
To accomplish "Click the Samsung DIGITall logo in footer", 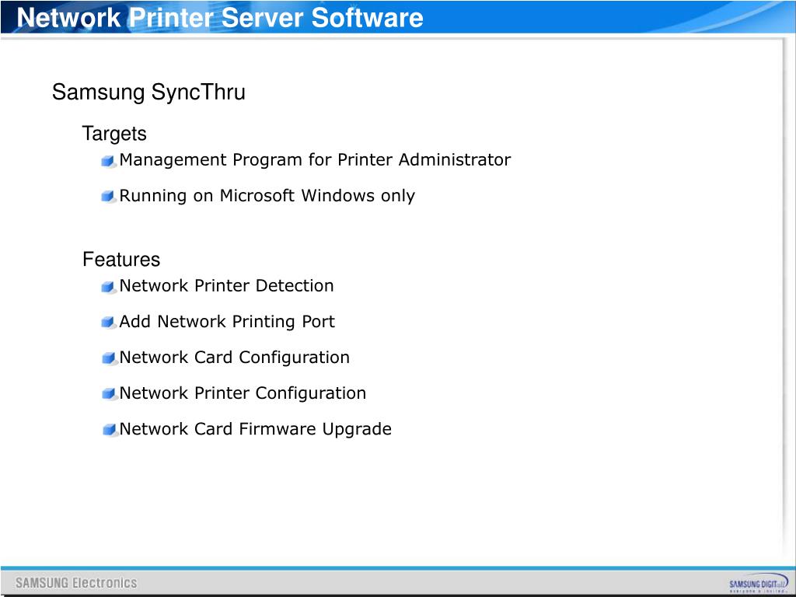I will 759,584.
